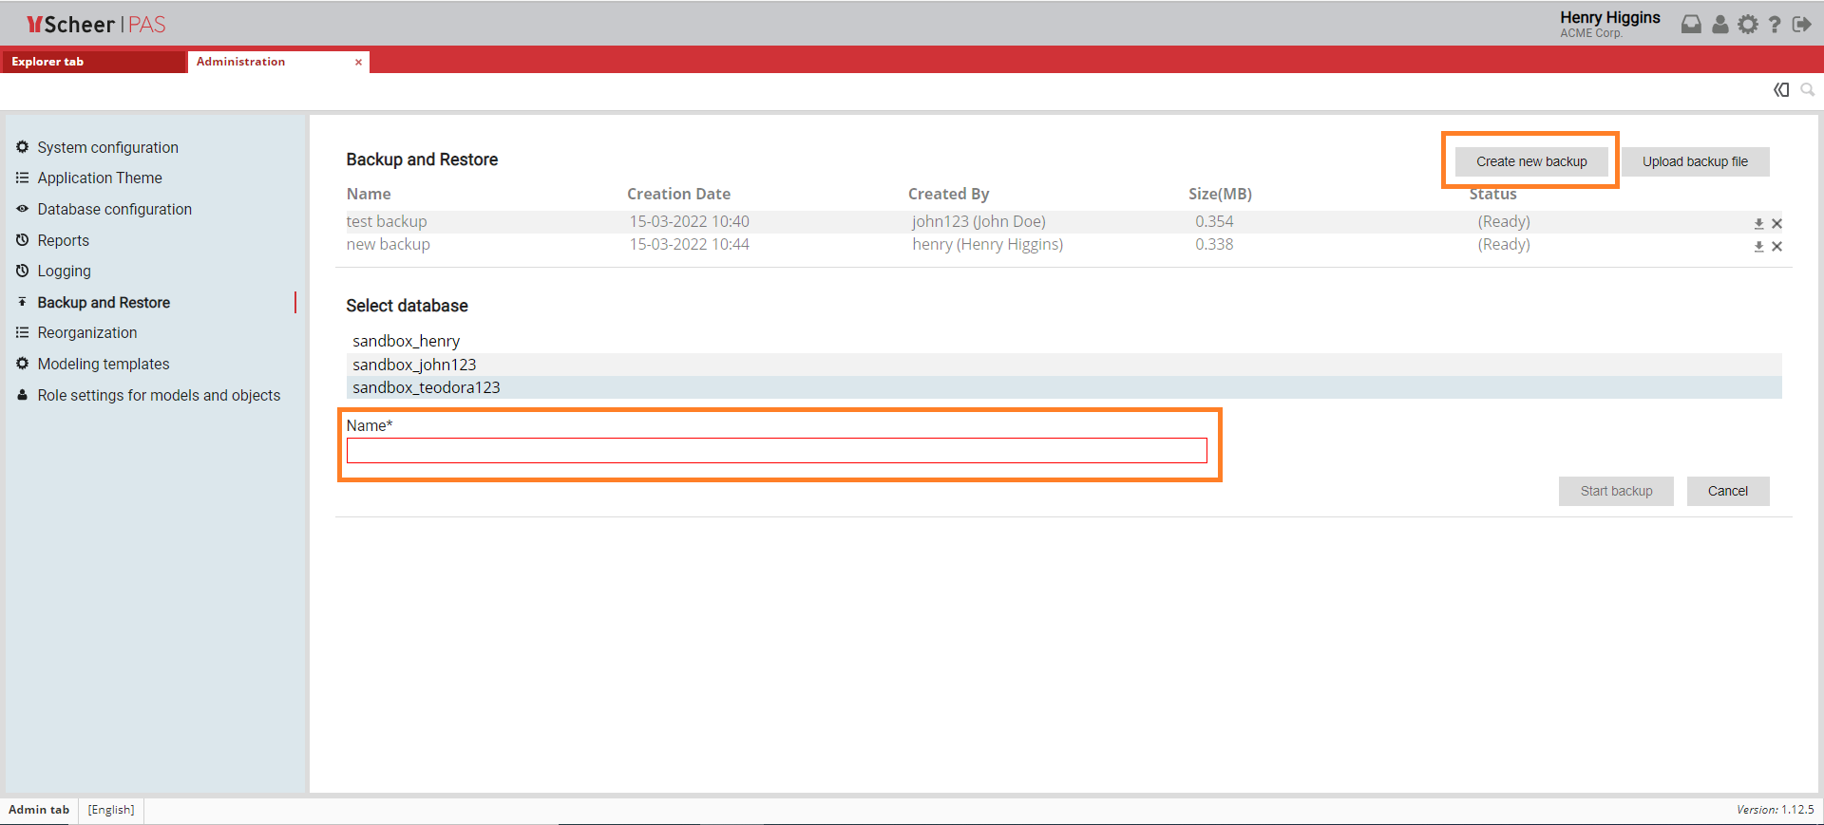Click the Create new backup button

[x=1530, y=161]
